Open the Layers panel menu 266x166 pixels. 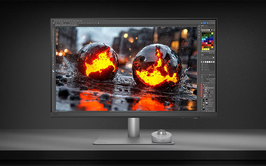[215, 77]
